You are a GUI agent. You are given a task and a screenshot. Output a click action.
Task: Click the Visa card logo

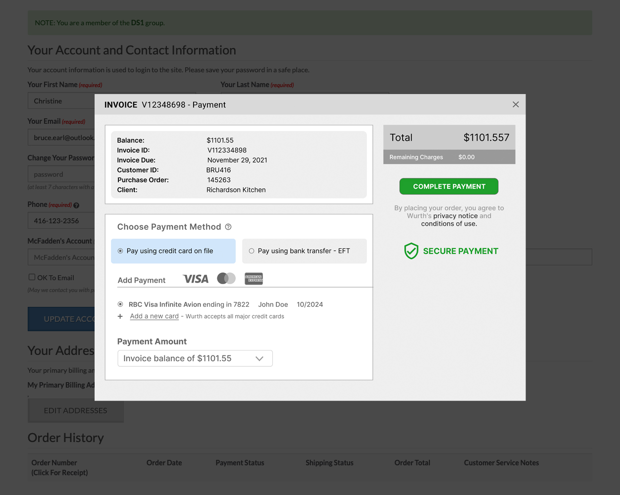(x=196, y=279)
